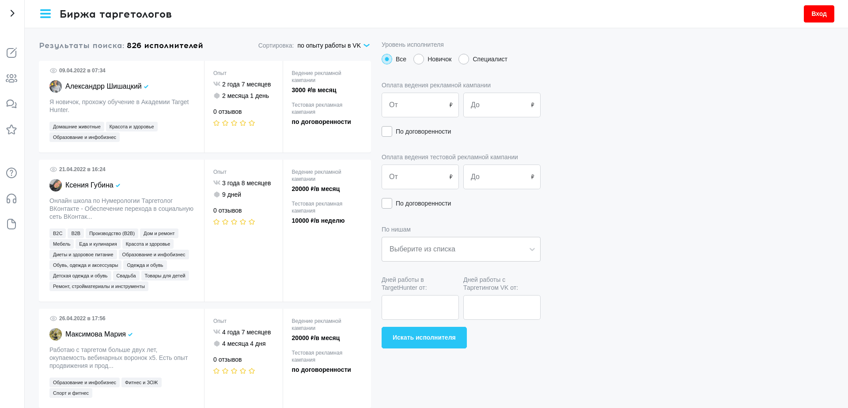Click the "Искать исполнителя" search button
This screenshot has height=408, width=848.
[x=424, y=337]
